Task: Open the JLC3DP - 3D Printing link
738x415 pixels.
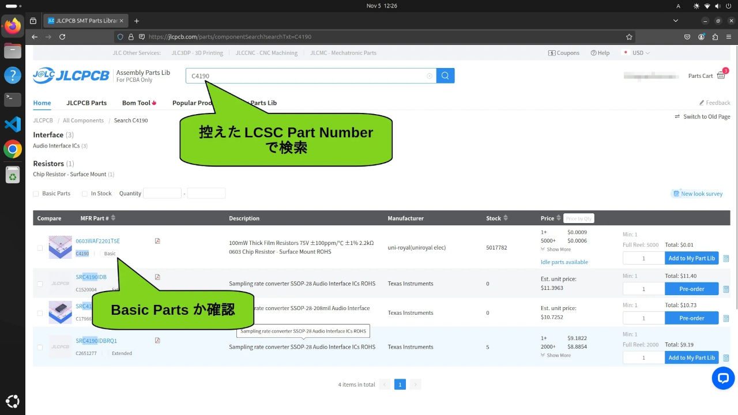Action: click(197, 52)
